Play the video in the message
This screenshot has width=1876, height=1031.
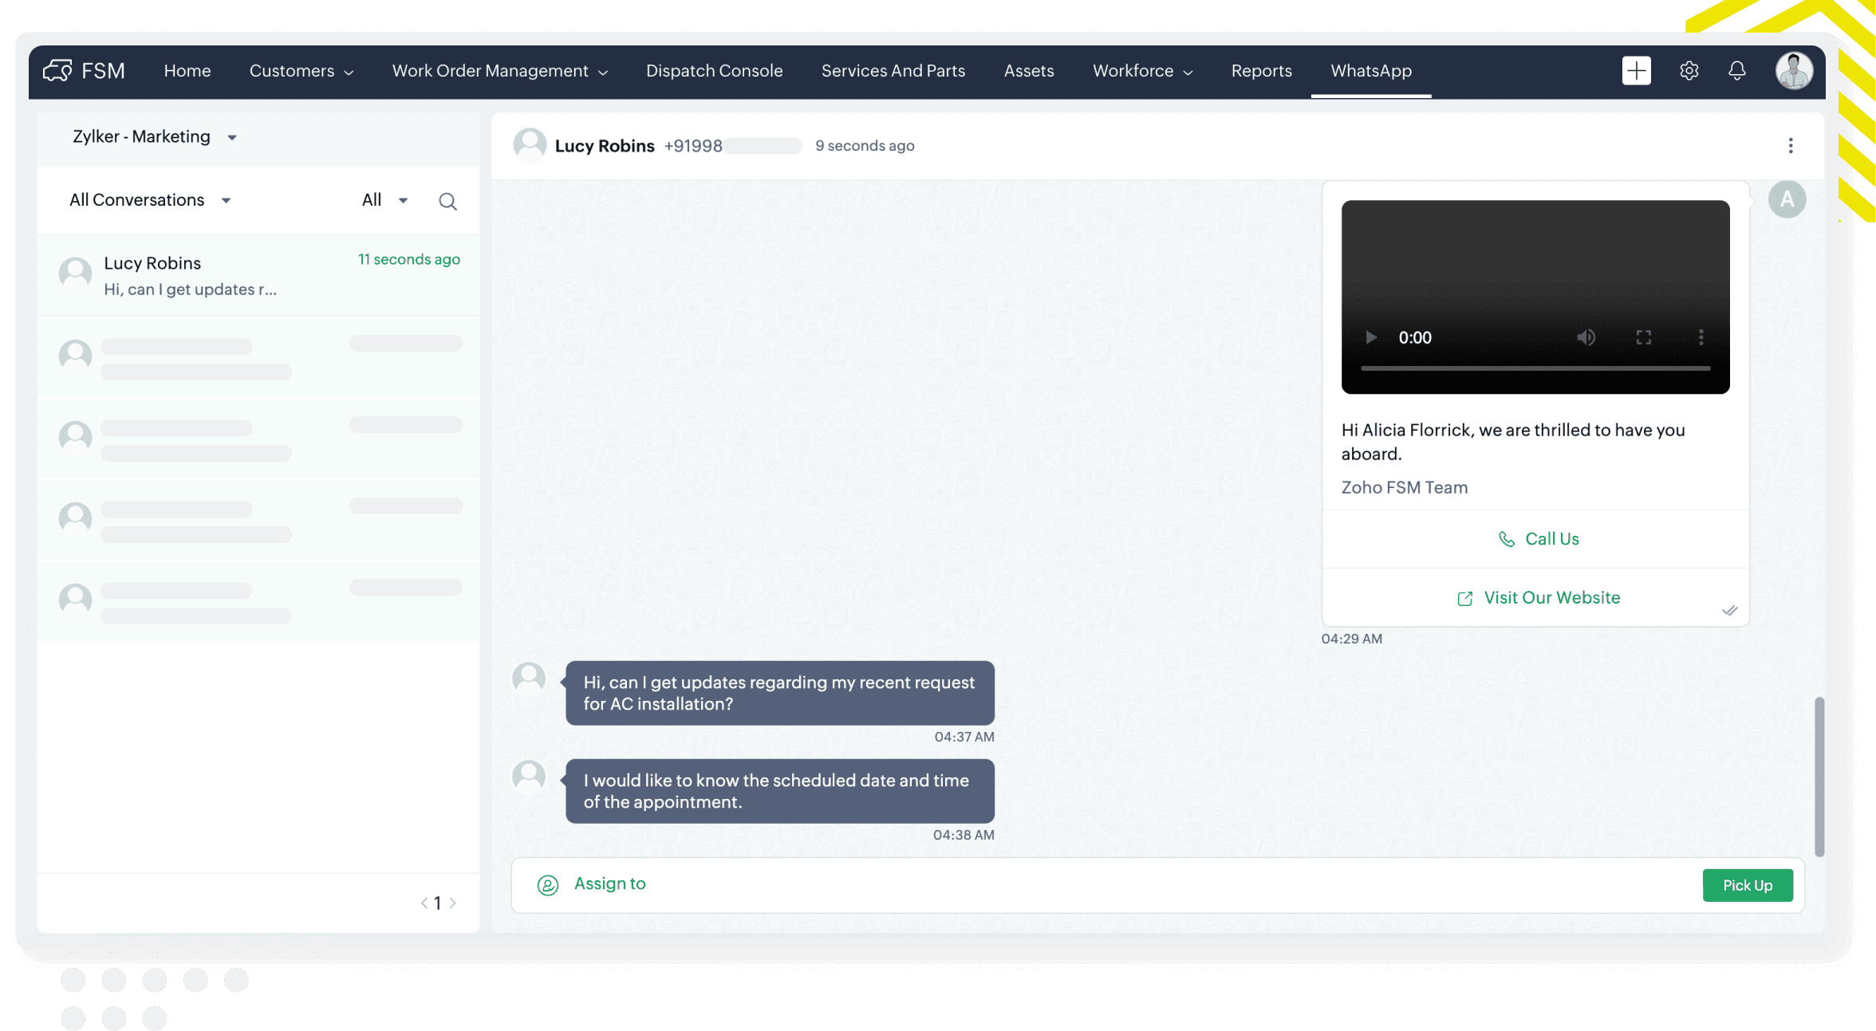[1370, 337]
